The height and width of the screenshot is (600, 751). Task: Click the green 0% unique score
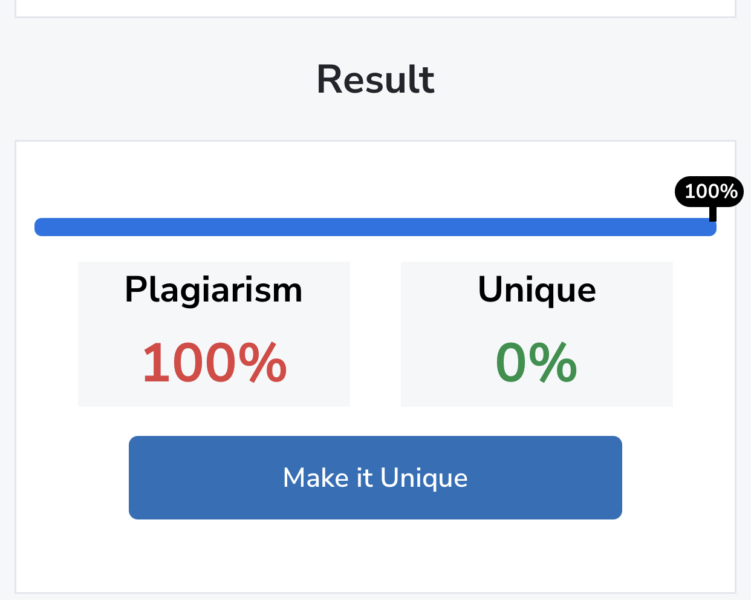[536, 363]
